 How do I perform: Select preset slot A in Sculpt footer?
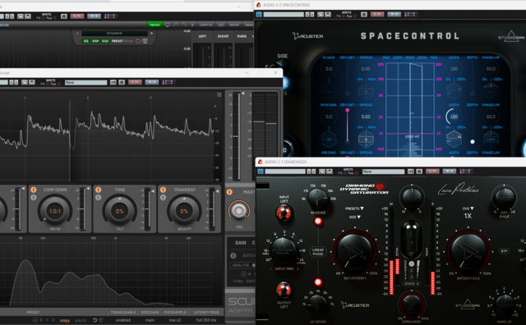(35, 320)
